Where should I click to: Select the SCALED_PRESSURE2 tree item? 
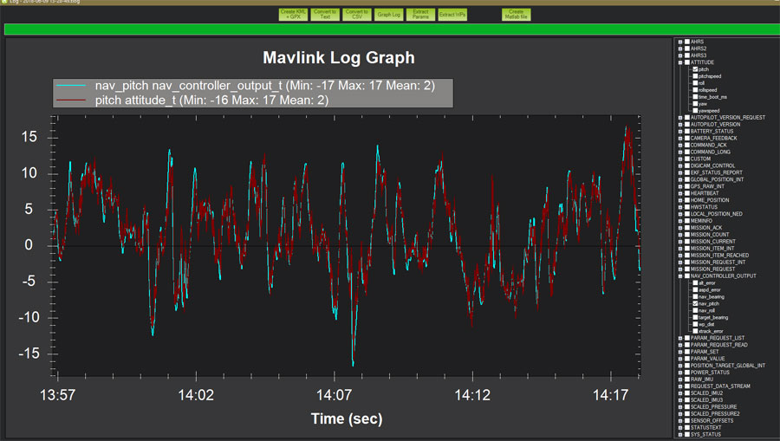click(x=715, y=413)
